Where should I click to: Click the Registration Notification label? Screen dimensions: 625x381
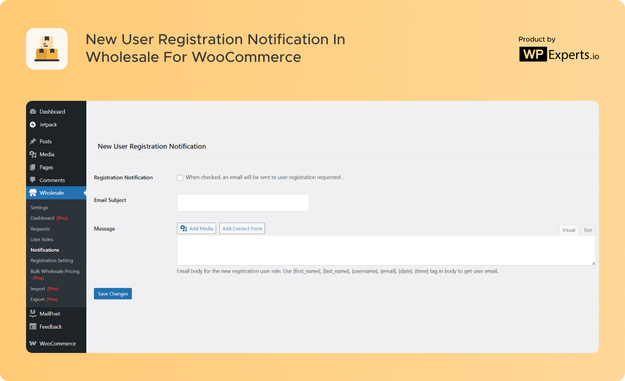[x=123, y=178]
